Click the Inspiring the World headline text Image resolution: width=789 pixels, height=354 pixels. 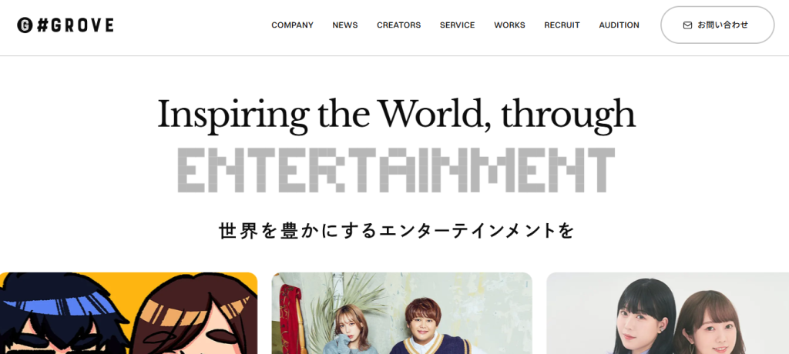pyautogui.click(x=397, y=115)
